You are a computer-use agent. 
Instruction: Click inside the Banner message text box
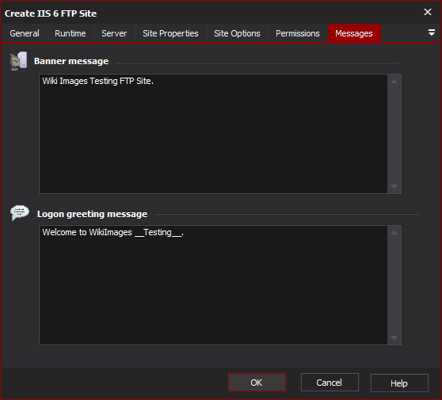pyautogui.click(x=213, y=134)
